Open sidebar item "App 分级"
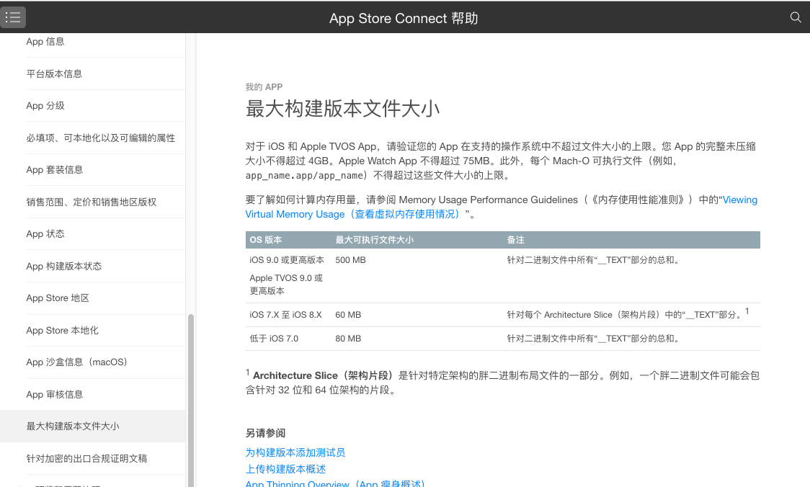This screenshot has width=810, height=487. click(45, 106)
